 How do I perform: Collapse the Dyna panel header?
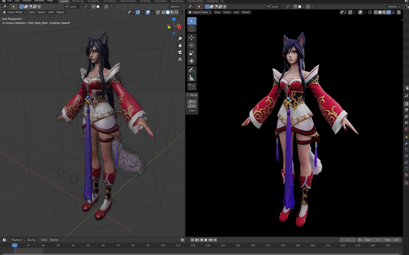(x=192, y=95)
